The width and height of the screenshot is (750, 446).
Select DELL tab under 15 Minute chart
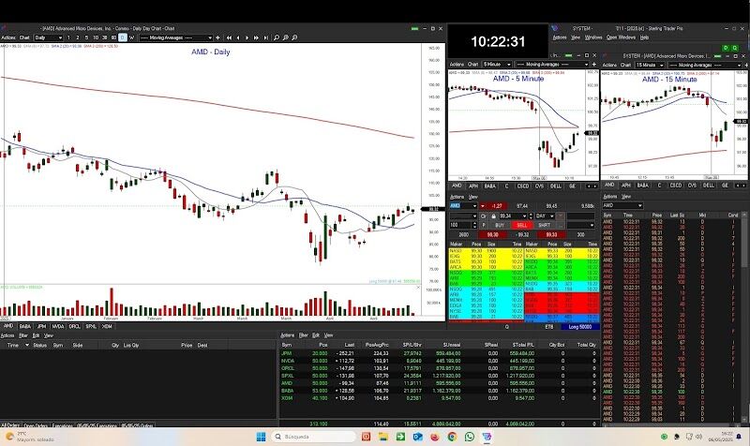[709, 185]
